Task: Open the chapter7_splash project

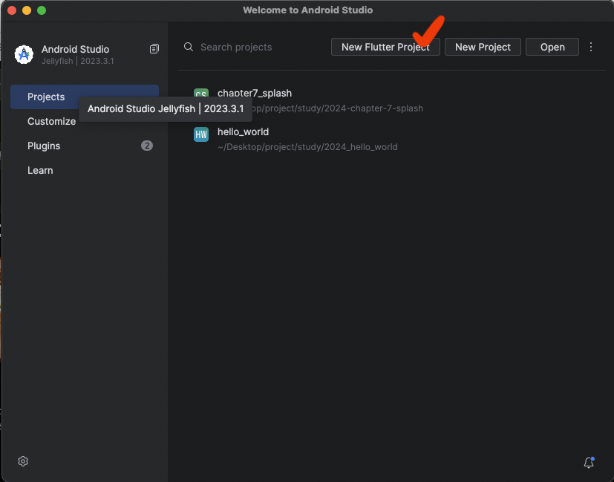Action: (255, 93)
